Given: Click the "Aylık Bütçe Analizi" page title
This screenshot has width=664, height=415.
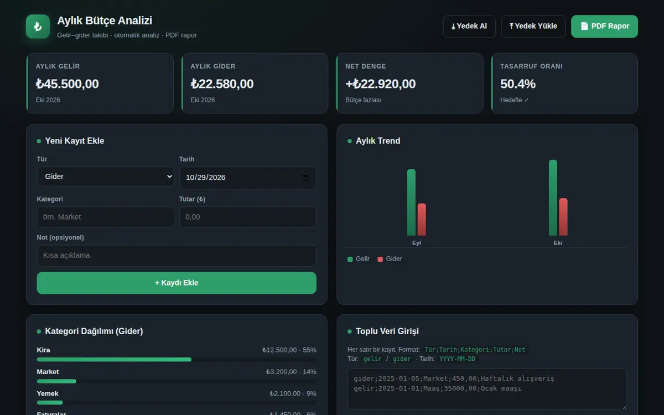Looking at the screenshot, I should coord(105,20).
